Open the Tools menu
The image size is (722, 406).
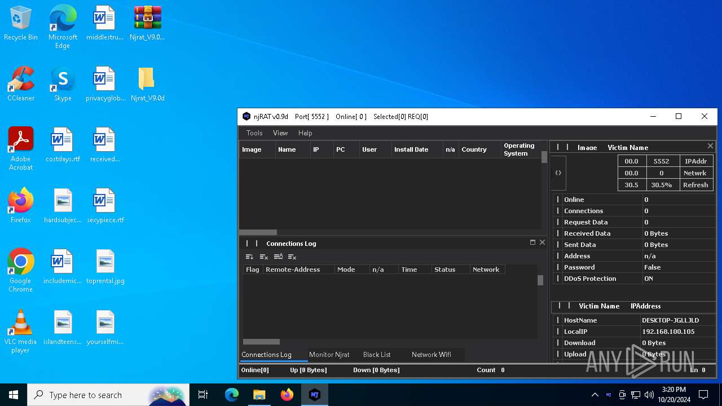point(254,133)
